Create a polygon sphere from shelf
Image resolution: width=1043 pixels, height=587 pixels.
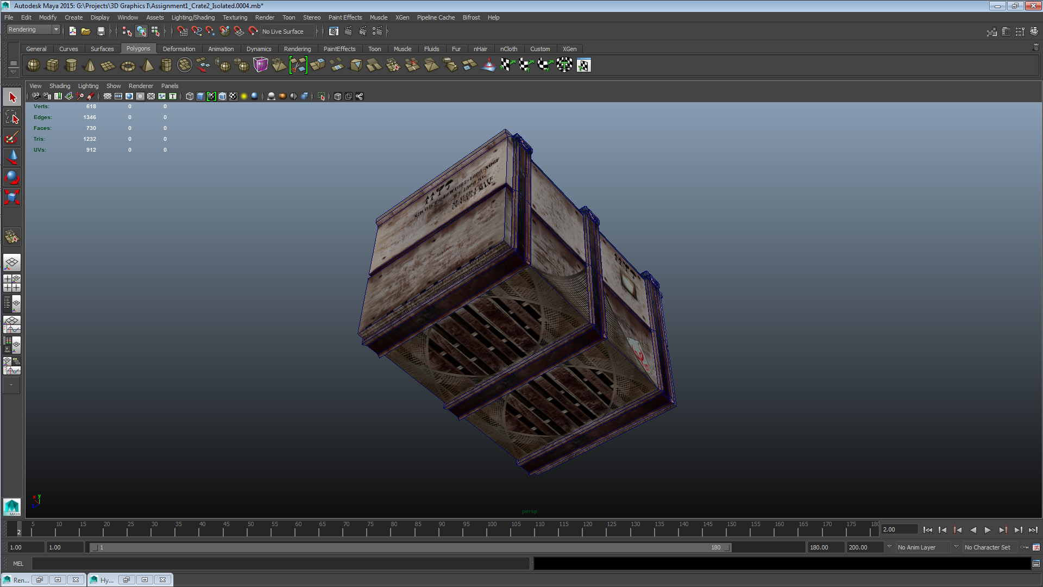click(x=33, y=65)
